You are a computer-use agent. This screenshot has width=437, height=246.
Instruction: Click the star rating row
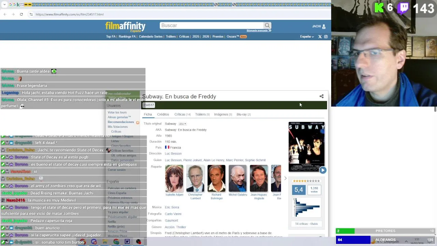[x=306, y=181]
